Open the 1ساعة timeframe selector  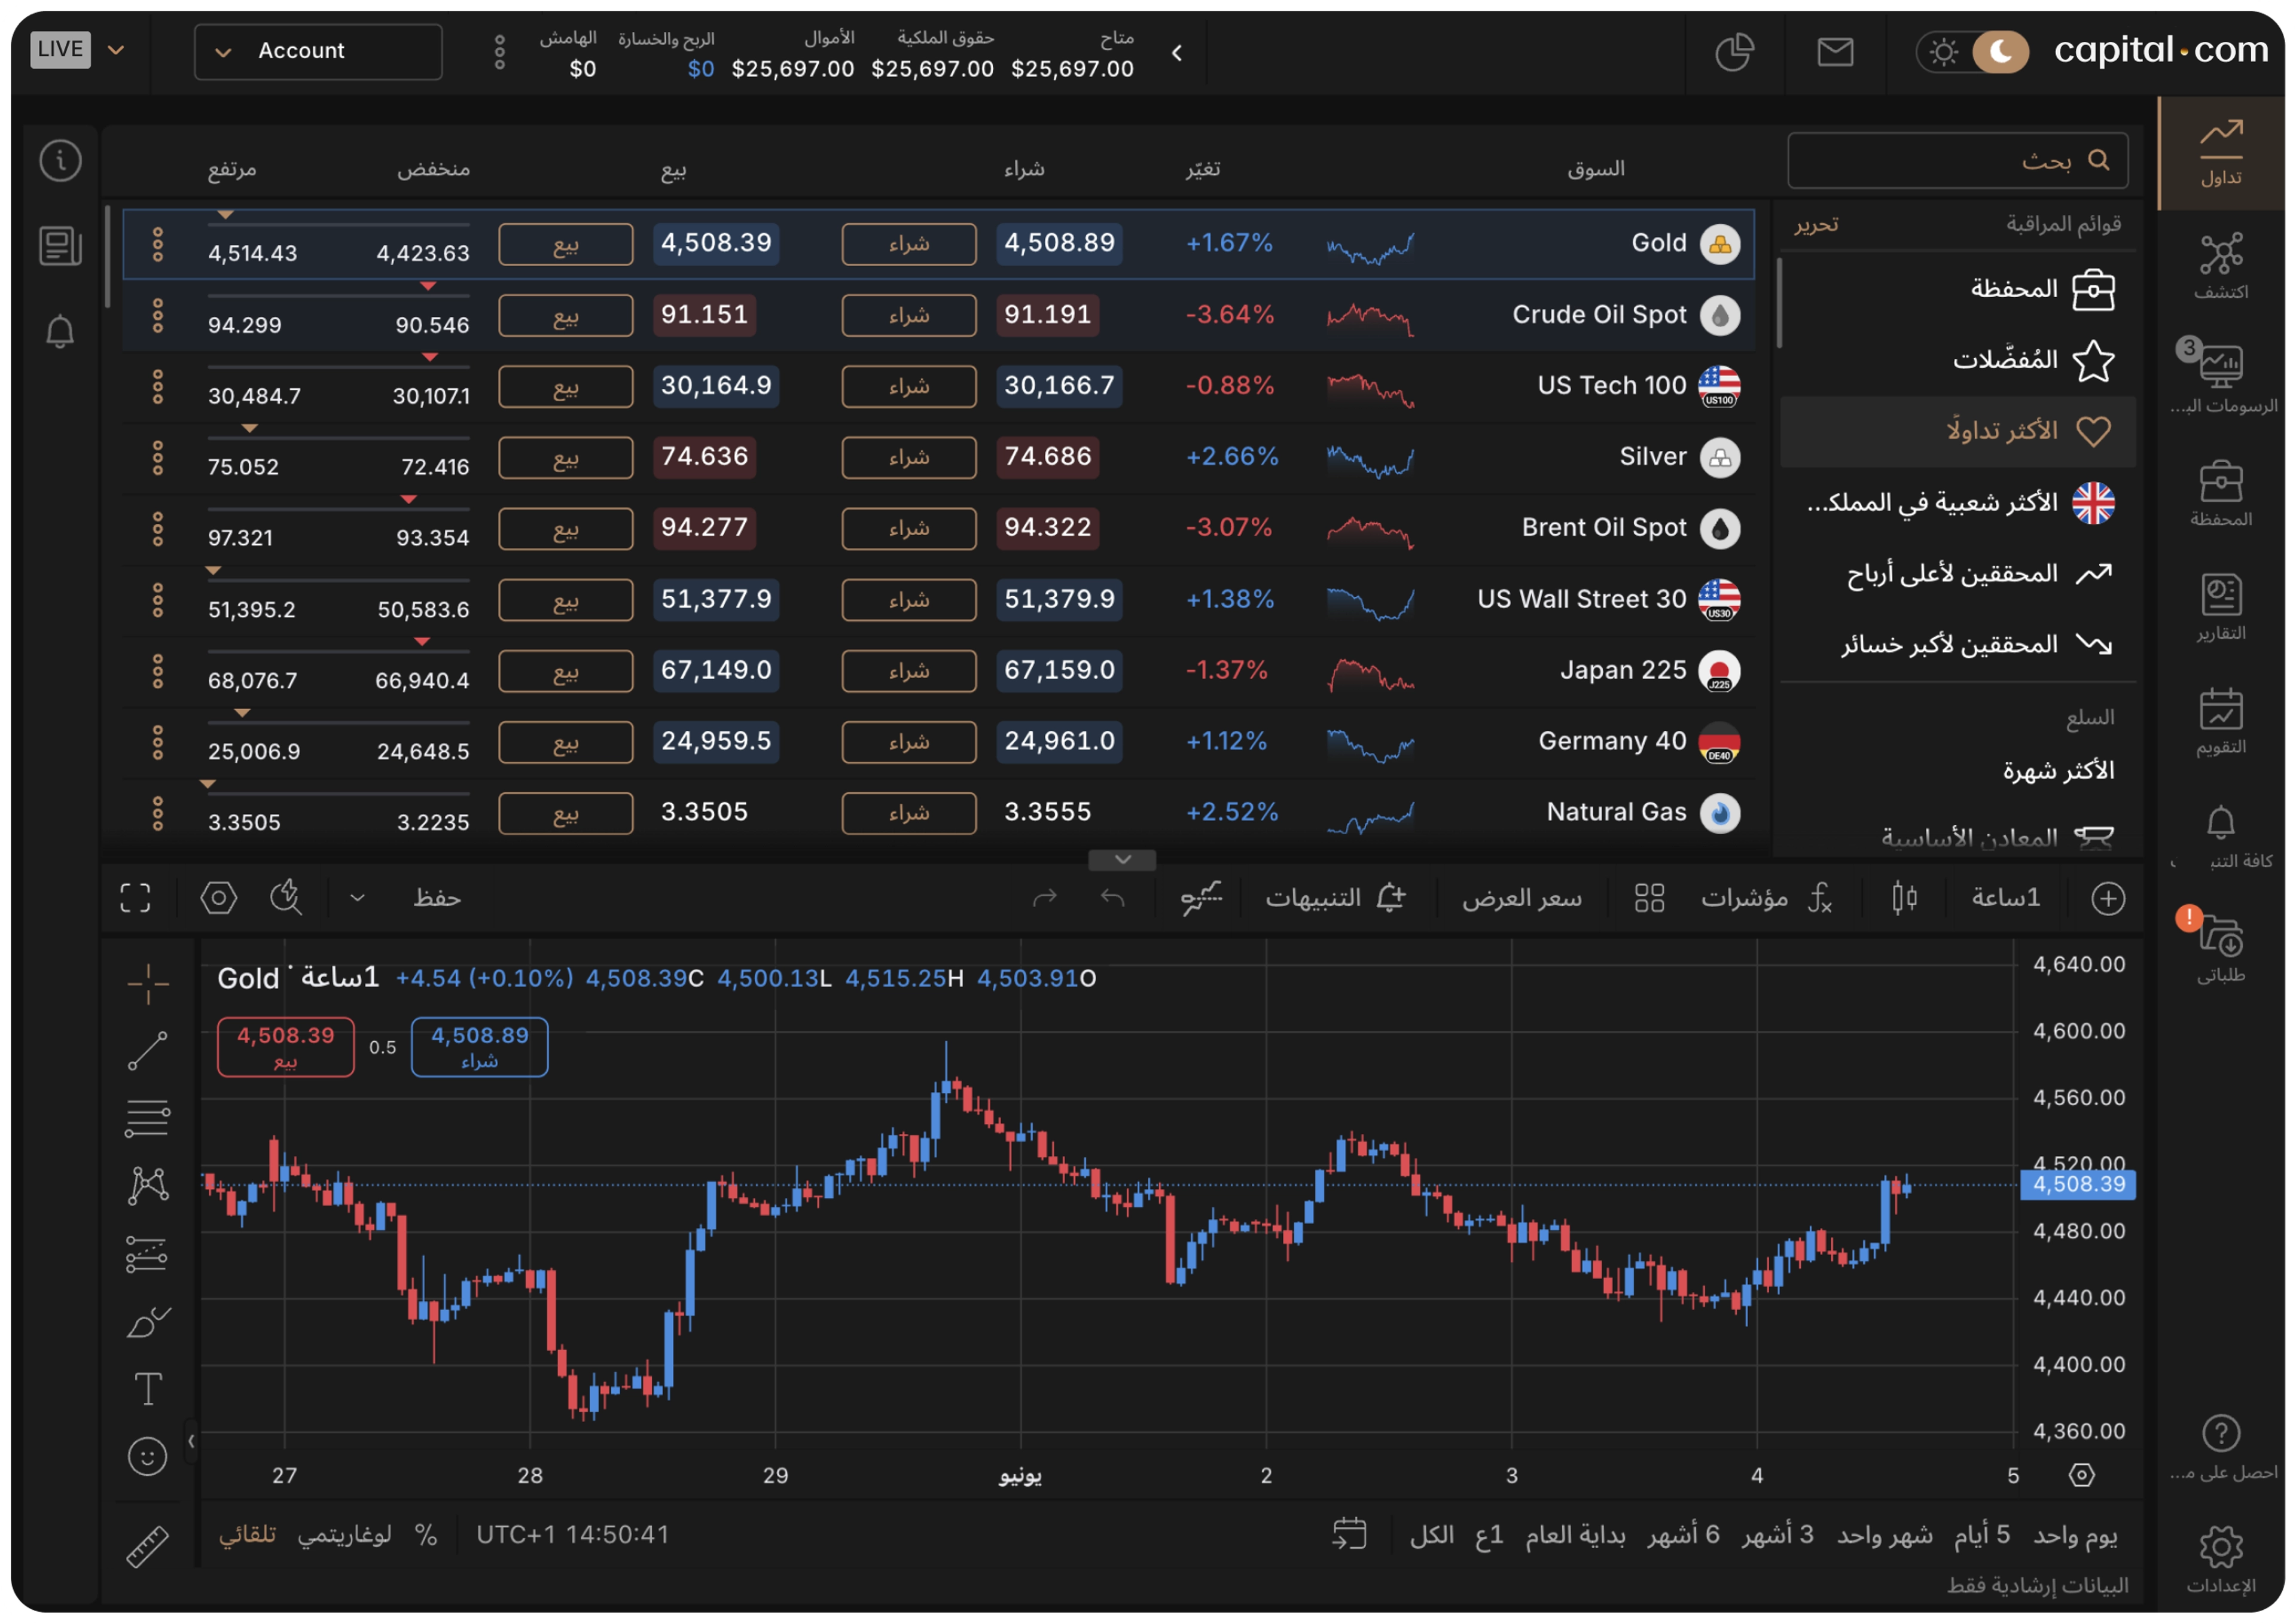[x=2005, y=898]
